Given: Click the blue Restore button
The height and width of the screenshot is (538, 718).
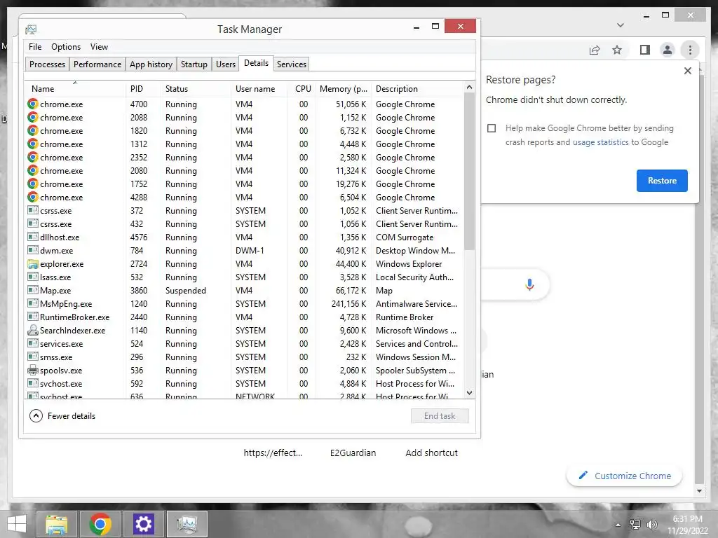Looking at the screenshot, I should pos(662,180).
